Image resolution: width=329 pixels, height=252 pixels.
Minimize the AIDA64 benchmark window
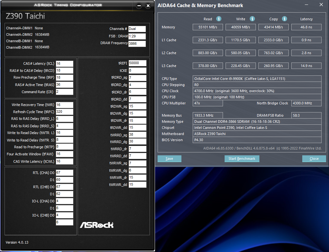pos(306,5)
